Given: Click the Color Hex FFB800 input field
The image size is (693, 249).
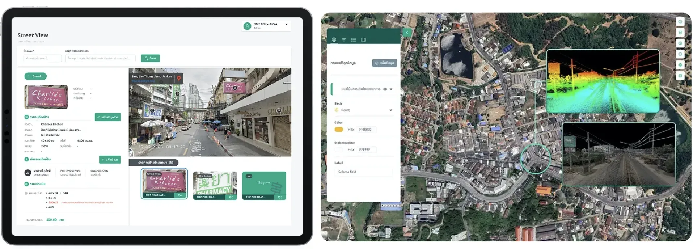Looking at the screenshot, I should 367,130.
